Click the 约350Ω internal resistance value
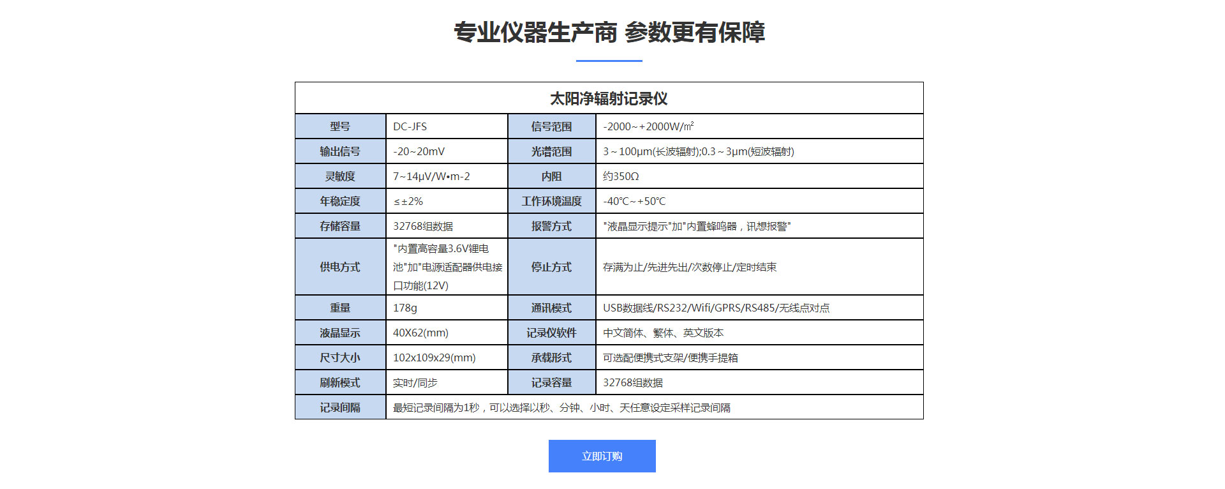Image resolution: width=1225 pixels, height=489 pixels. click(x=620, y=176)
